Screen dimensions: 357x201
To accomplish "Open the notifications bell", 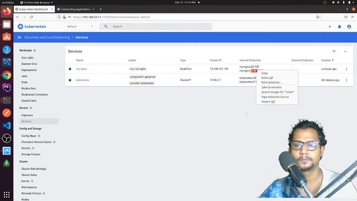I will point(340,27).
